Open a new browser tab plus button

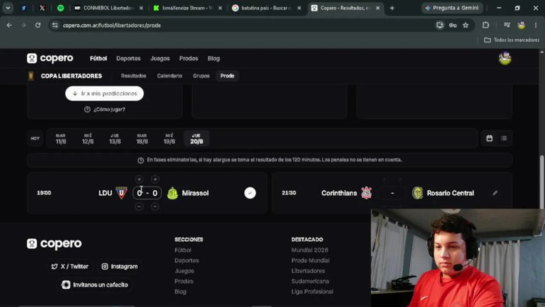click(392, 8)
